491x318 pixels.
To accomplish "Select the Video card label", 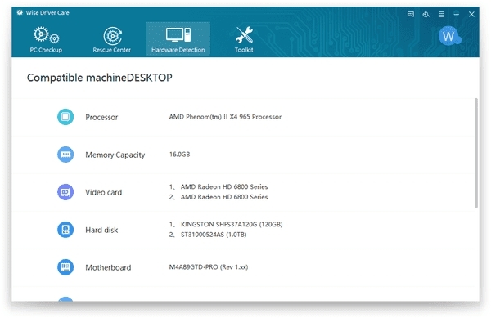I will 103,192.
